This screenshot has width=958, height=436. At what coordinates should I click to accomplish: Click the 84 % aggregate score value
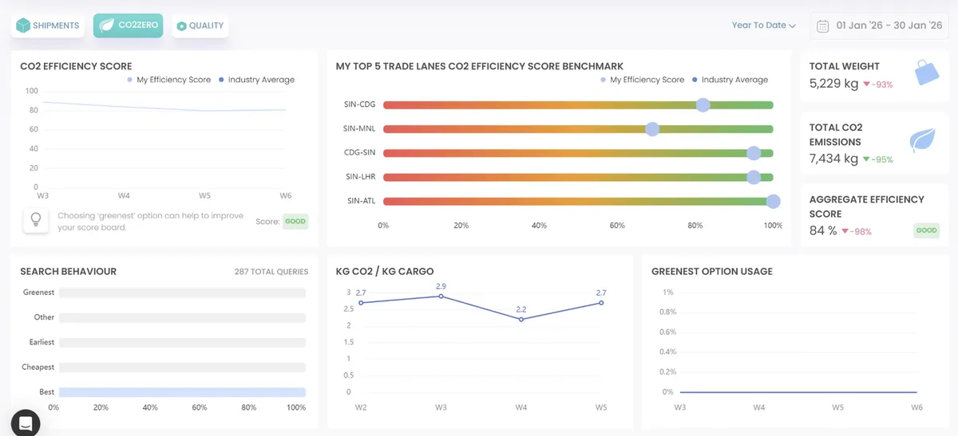point(823,230)
